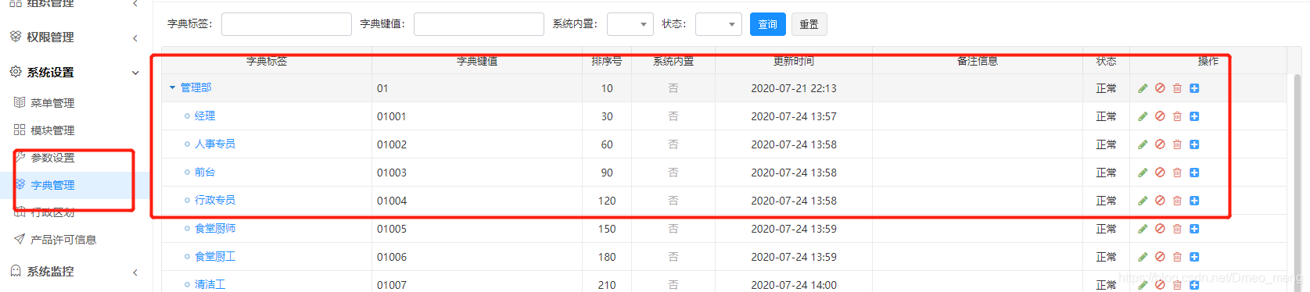The width and height of the screenshot is (1310, 292).
Task: Expand 系统监控 using its chevron
Action: 135,272
